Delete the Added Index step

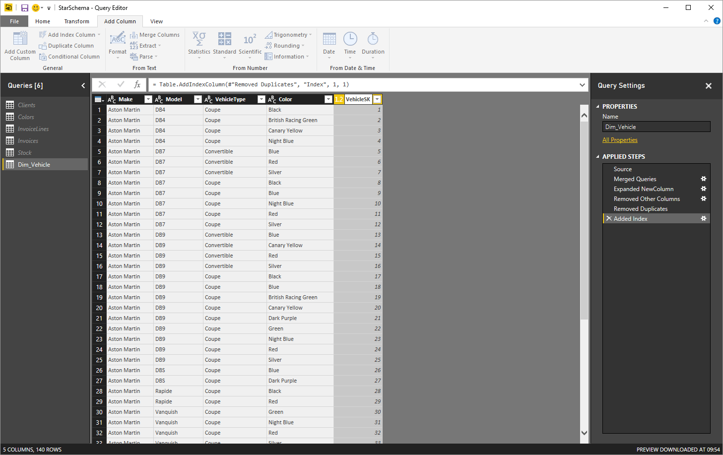[609, 218]
